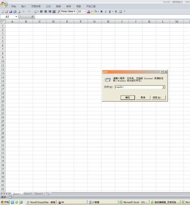Open the first ribbon tab 开始
Image resolution: width=190 pixels, height=205 pixels.
click(x=14, y=6)
